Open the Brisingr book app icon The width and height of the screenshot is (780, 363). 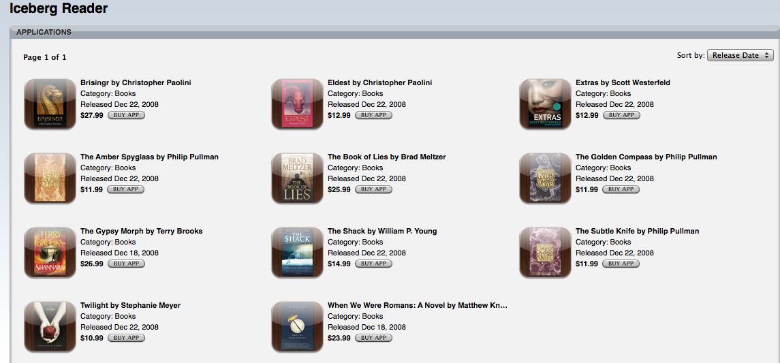50,104
